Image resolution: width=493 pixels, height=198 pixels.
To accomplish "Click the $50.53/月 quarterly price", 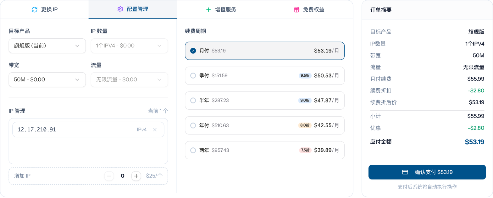I will point(326,75).
